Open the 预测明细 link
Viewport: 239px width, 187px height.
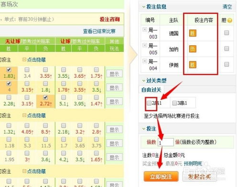point(193,164)
